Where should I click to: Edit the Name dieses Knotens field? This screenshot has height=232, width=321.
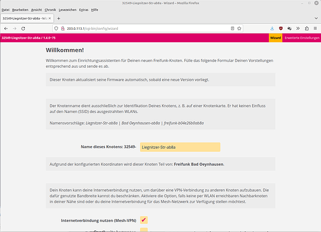pyautogui.click(x=180, y=147)
